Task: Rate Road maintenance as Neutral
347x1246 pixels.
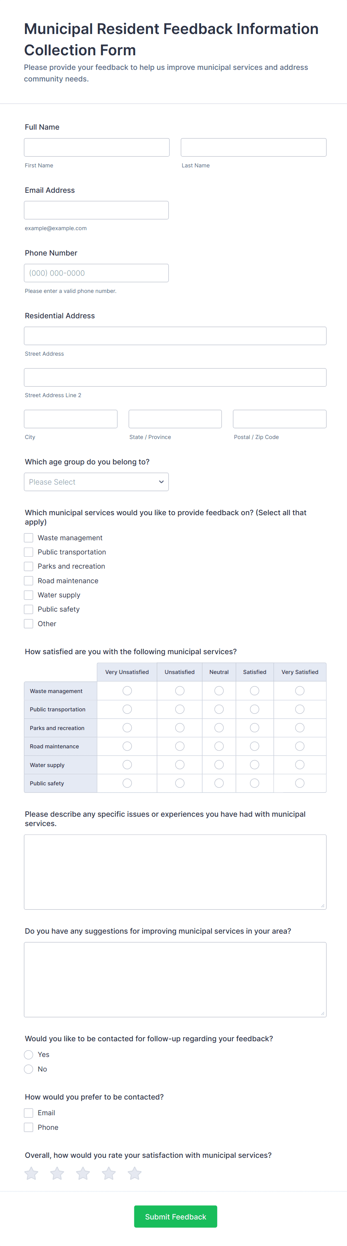Action: [x=219, y=746]
